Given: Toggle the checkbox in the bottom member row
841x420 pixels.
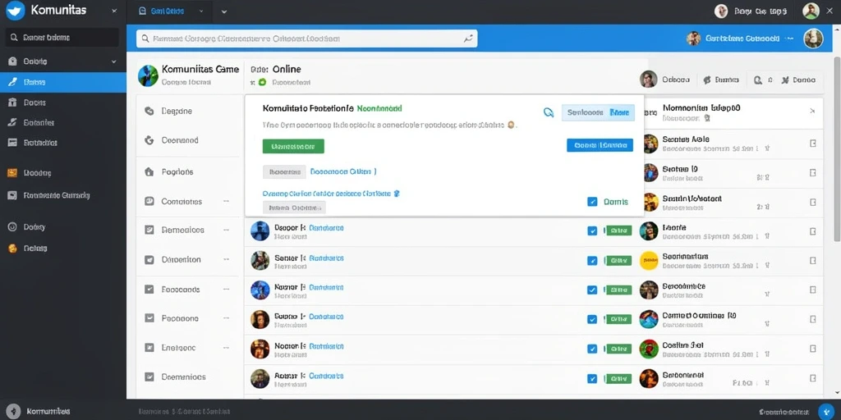Looking at the screenshot, I should pyautogui.click(x=592, y=378).
